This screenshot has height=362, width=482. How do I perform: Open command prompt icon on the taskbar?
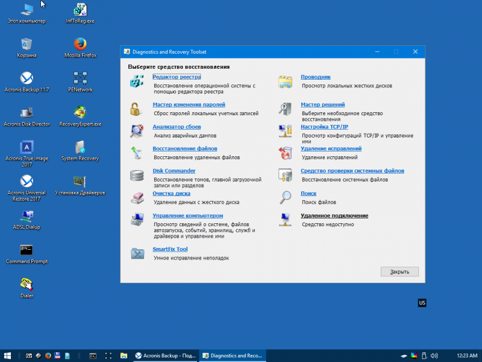pos(93,356)
